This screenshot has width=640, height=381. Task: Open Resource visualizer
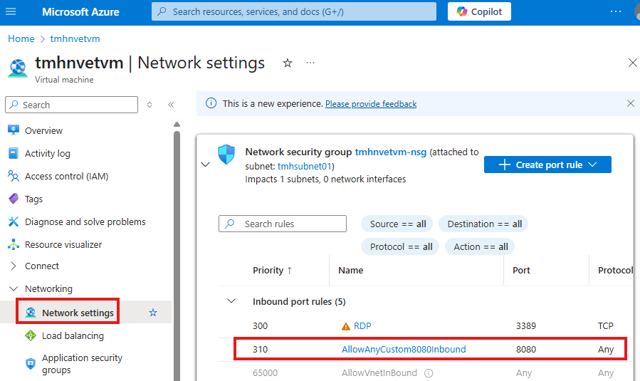(63, 244)
